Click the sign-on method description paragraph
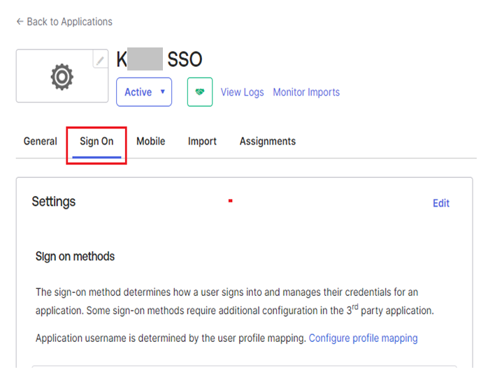This screenshot has height=388, width=481. click(x=231, y=301)
